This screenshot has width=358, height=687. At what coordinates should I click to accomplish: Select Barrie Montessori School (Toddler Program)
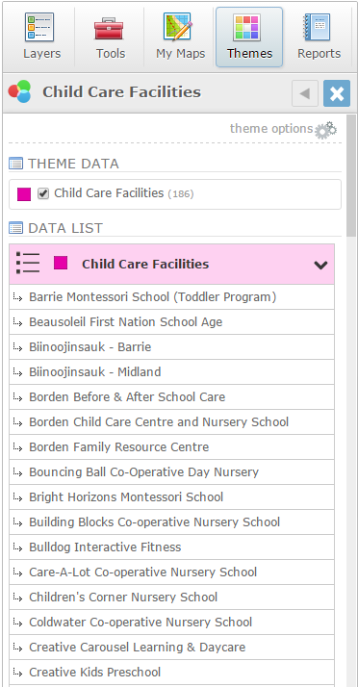tap(171, 297)
